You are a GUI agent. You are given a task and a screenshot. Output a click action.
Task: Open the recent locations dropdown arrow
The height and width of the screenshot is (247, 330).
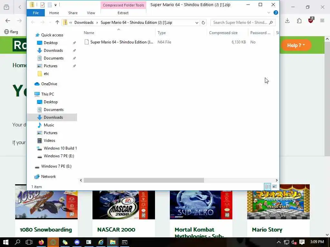pyautogui.click(x=50, y=23)
